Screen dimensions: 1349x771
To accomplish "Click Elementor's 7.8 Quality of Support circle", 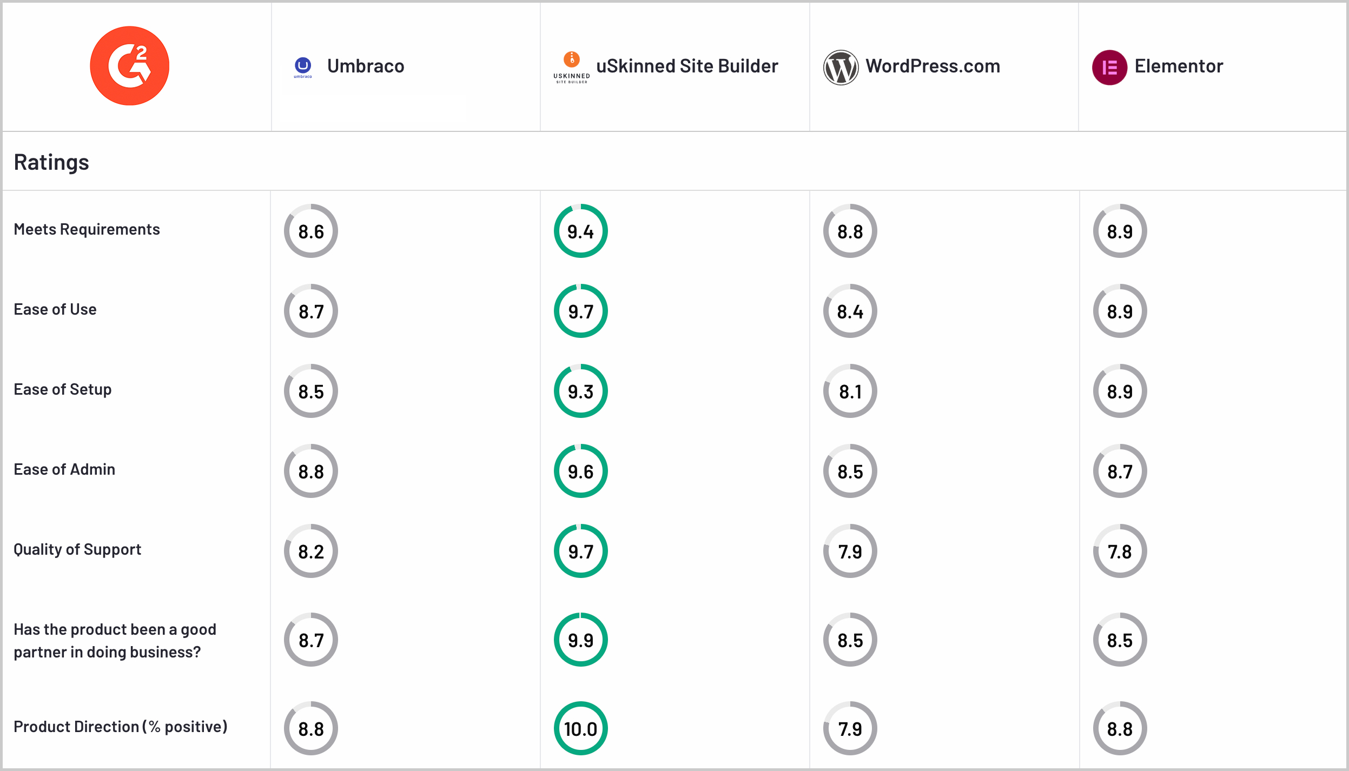I will [1120, 551].
